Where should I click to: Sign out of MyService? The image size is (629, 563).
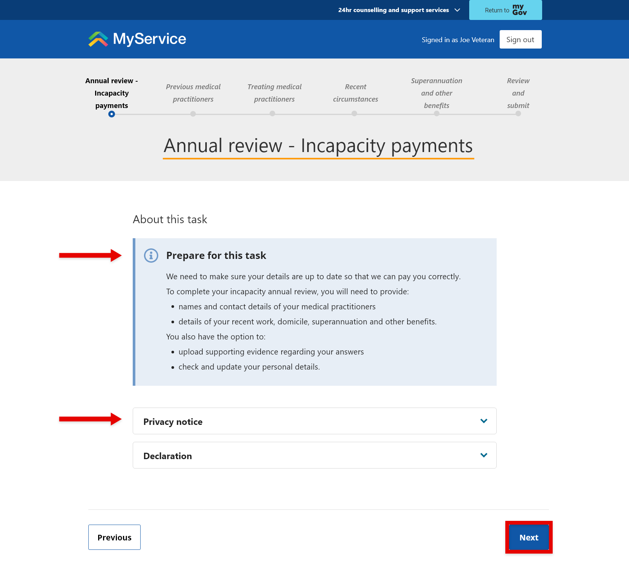point(520,39)
